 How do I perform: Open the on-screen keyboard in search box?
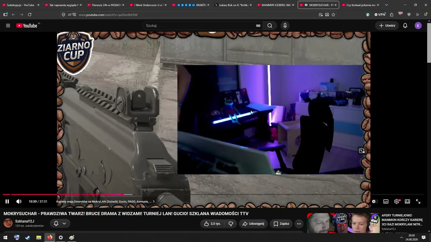pos(258,26)
